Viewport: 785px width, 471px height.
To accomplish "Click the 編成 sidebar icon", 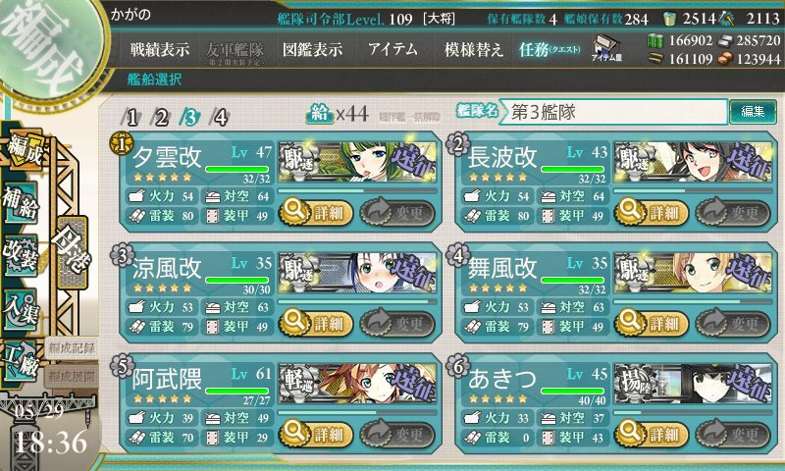I will (x=26, y=150).
